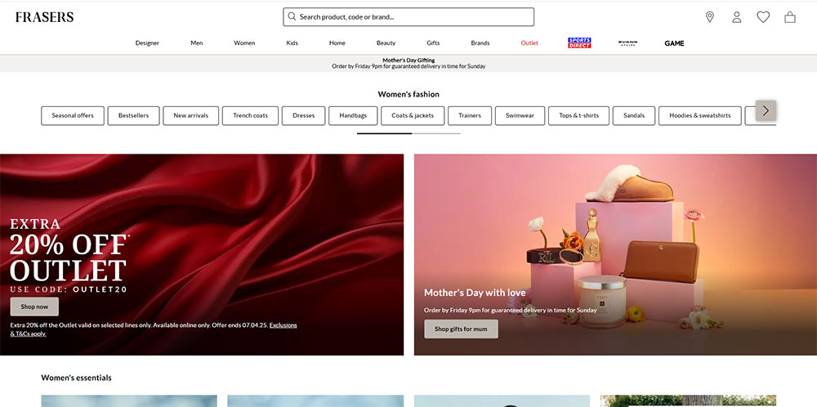Open the Brands menu
This screenshot has height=407, width=817.
click(x=480, y=43)
